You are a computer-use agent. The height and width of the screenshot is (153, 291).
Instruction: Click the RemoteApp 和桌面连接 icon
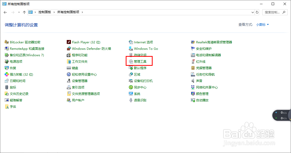[7, 49]
